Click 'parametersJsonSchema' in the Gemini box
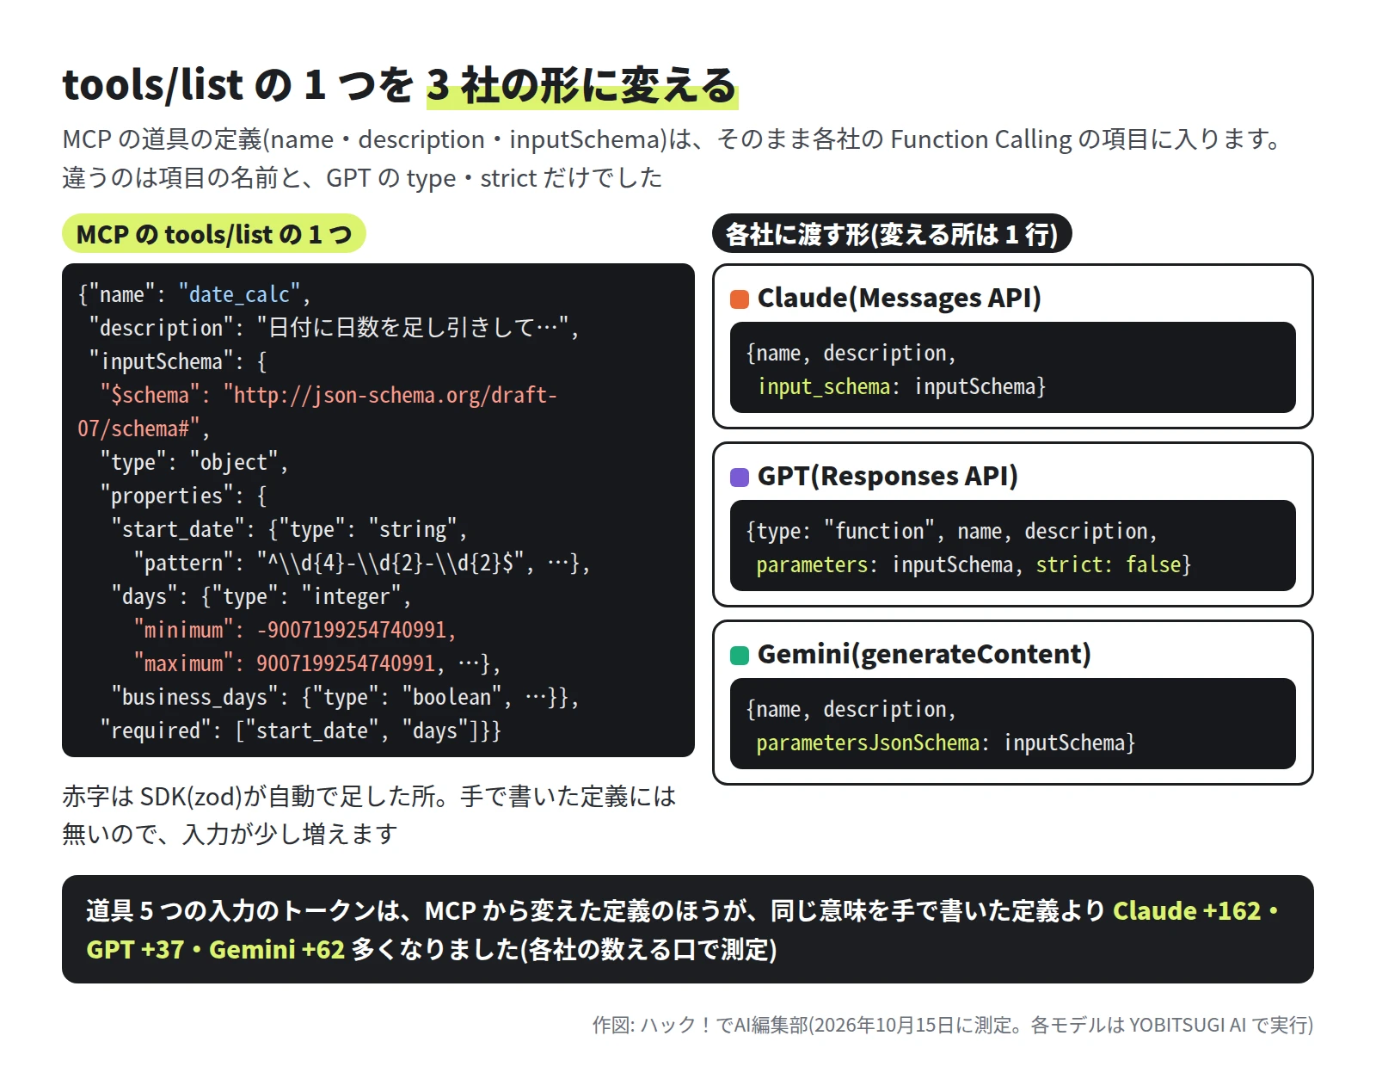The width and height of the screenshot is (1376, 1085). pyautogui.click(x=868, y=743)
